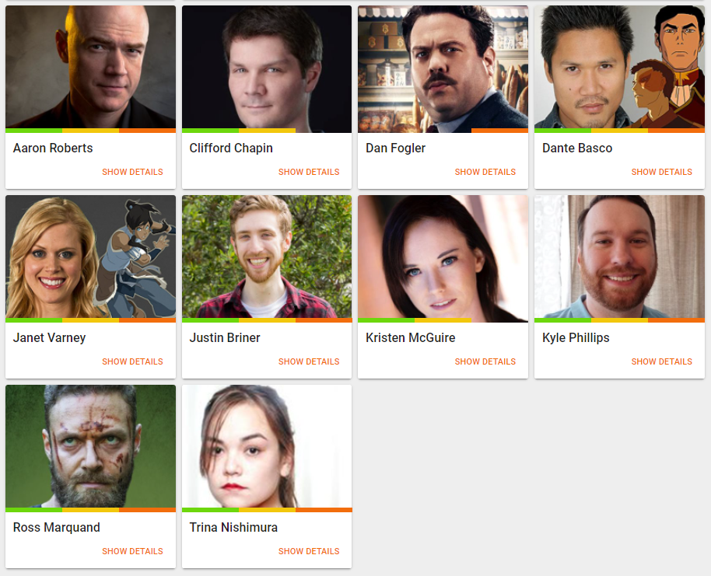The width and height of the screenshot is (711, 576).
Task: Select Janet Varney's photo with Korra
Action: (91, 257)
